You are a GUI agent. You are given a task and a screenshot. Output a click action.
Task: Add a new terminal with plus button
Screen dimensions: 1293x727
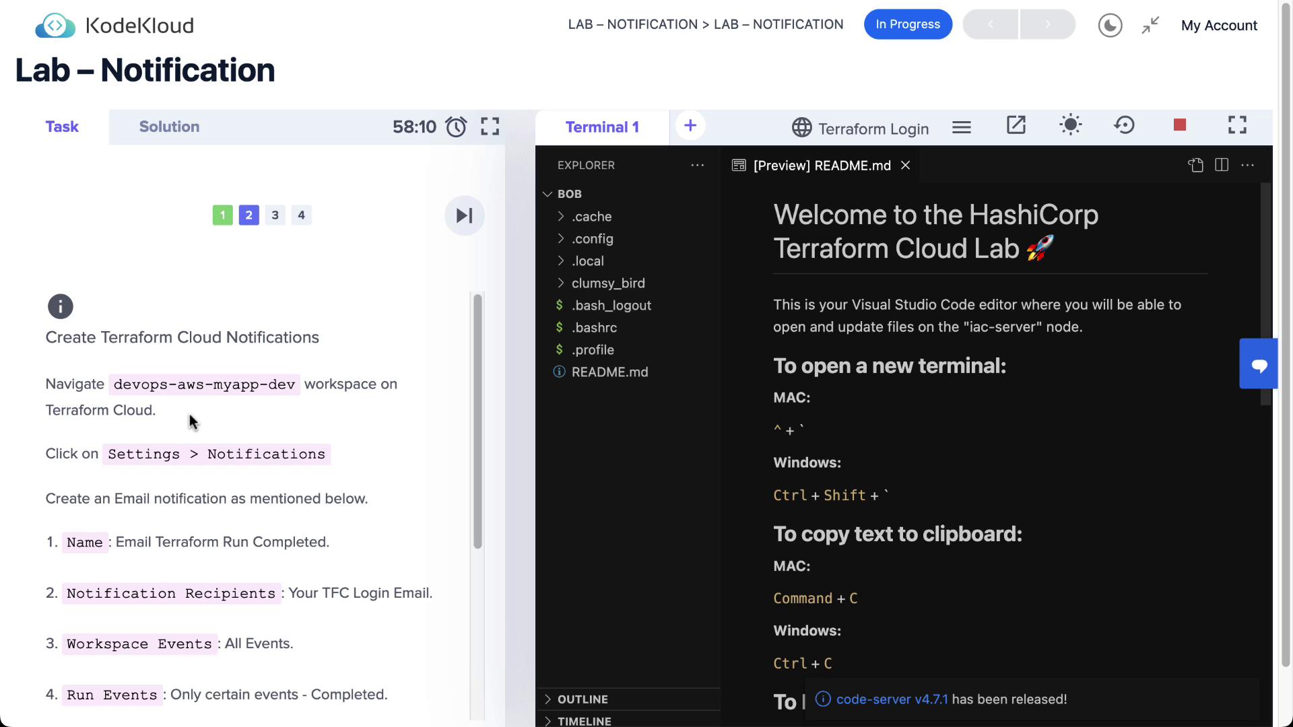pos(690,126)
